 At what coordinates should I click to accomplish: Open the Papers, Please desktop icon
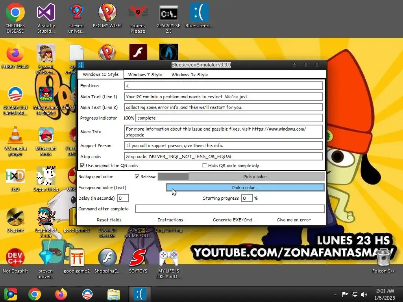click(138, 18)
